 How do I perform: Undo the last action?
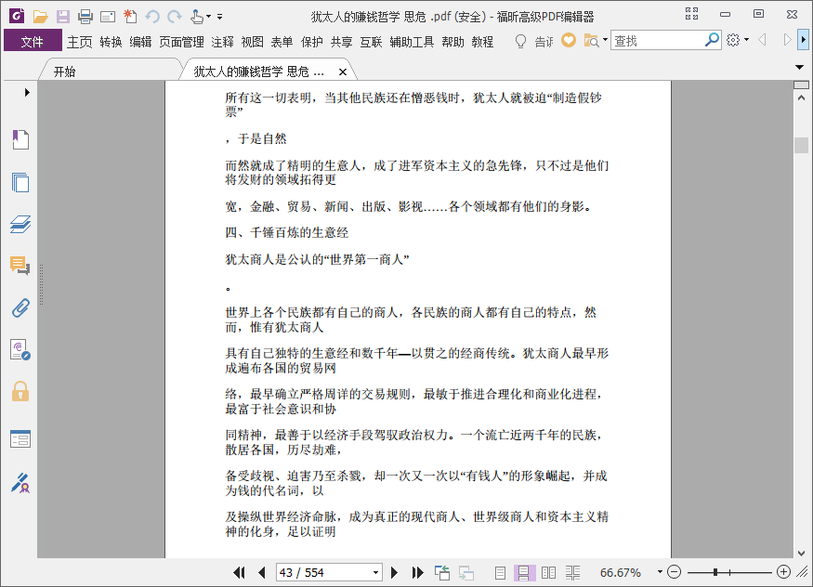(x=152, y=17)
